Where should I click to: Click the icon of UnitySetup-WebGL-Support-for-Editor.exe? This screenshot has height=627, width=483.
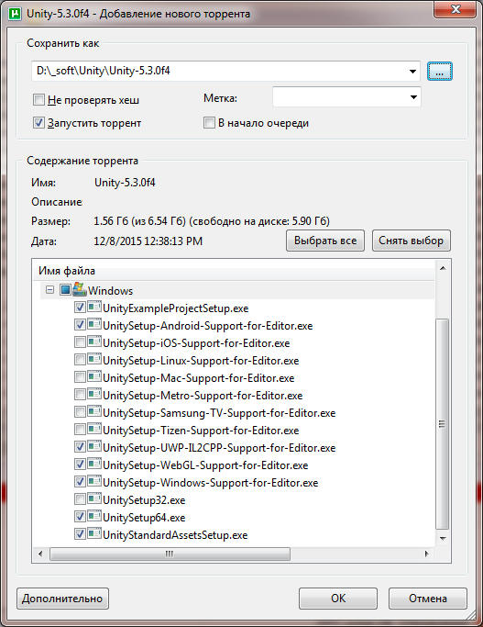pos(94,464)
